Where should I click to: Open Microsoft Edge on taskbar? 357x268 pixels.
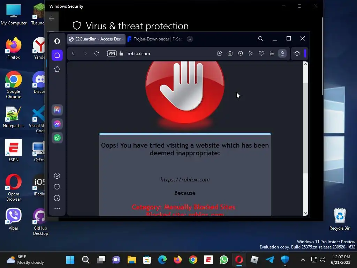point(162,260)
